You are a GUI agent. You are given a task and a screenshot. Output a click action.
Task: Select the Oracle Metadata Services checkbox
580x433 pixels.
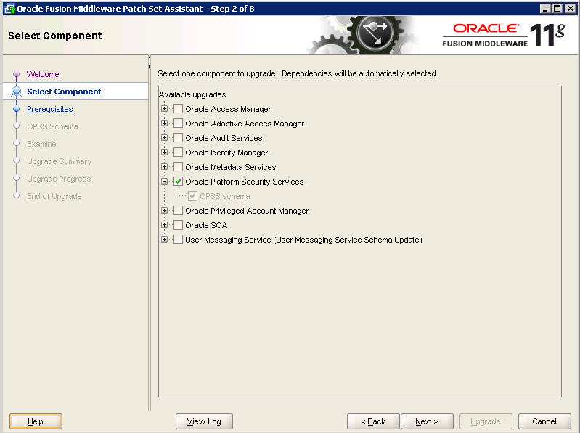[179, 167]
